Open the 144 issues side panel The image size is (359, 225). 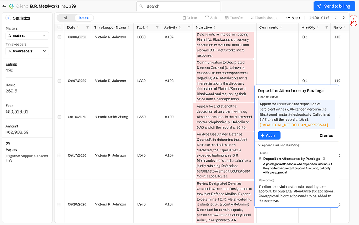(353, 21)
